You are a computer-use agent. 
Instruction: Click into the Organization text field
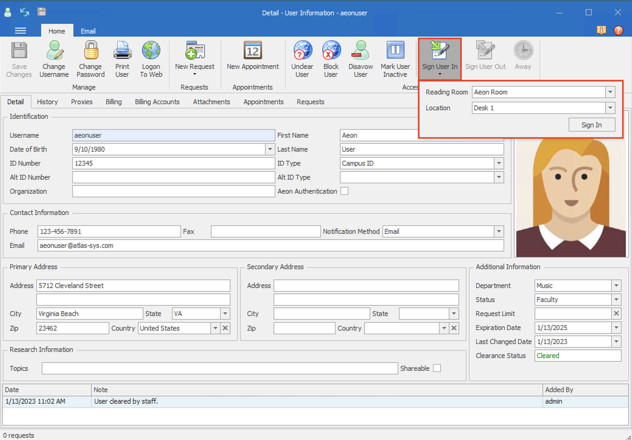coord(173,191)
